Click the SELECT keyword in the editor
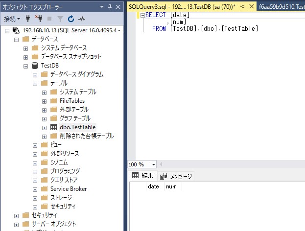The image size is (305, 231). coord(155,15)
